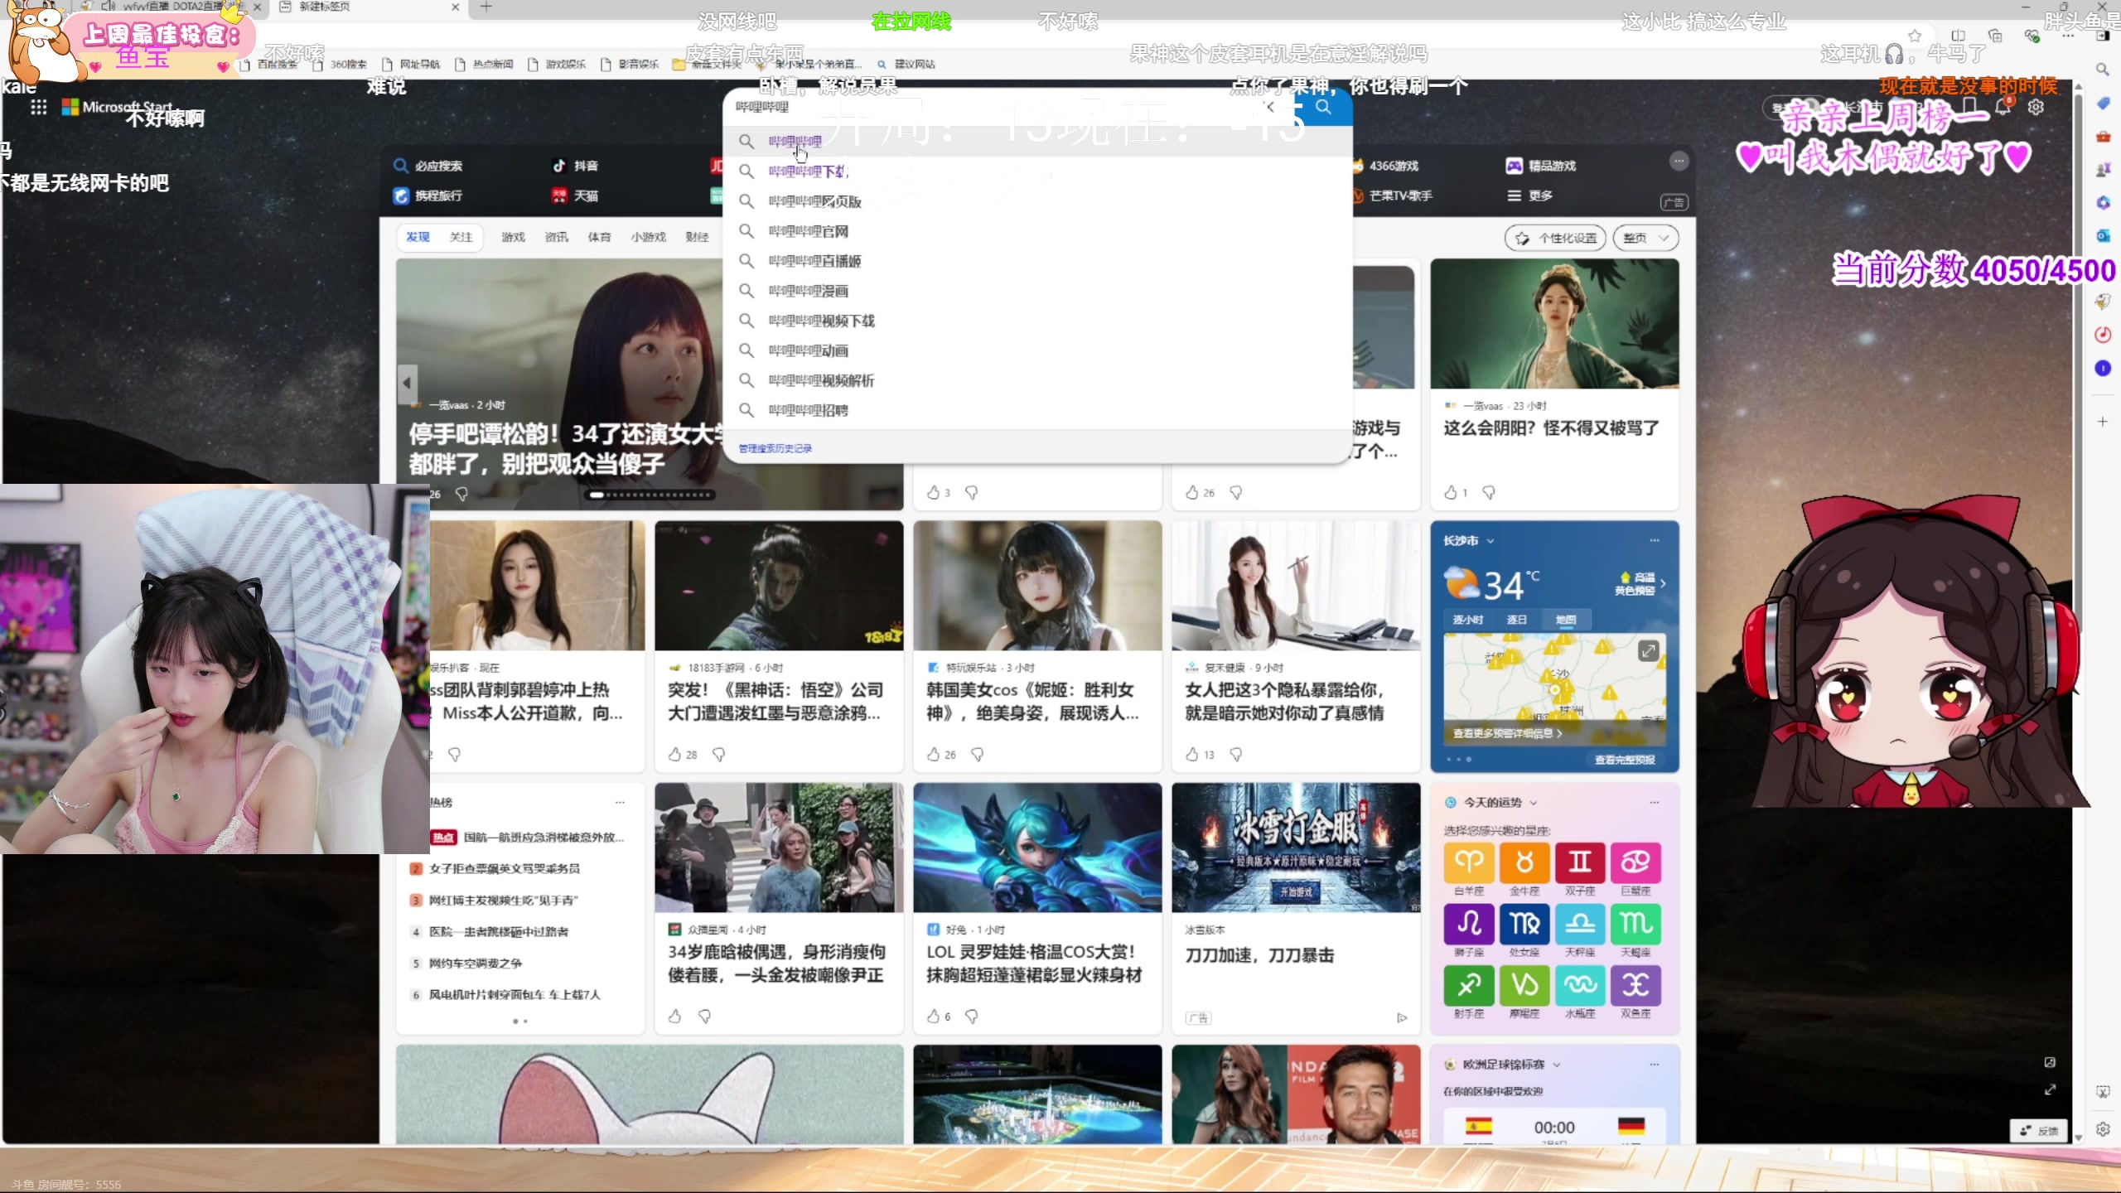Click 查看完整预报 button
This screenshot has width=2121, height=1193.
click(1625, 760)
